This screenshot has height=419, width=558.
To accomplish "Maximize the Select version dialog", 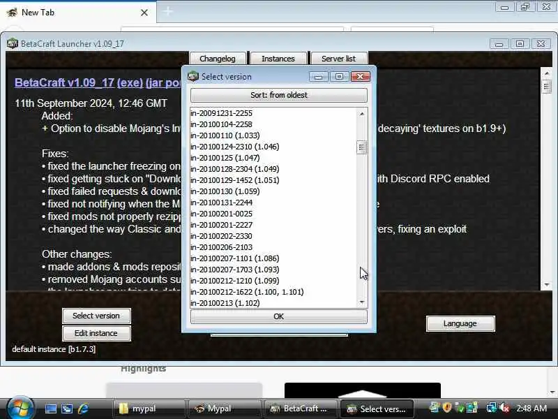I will (x=339, y=77).
